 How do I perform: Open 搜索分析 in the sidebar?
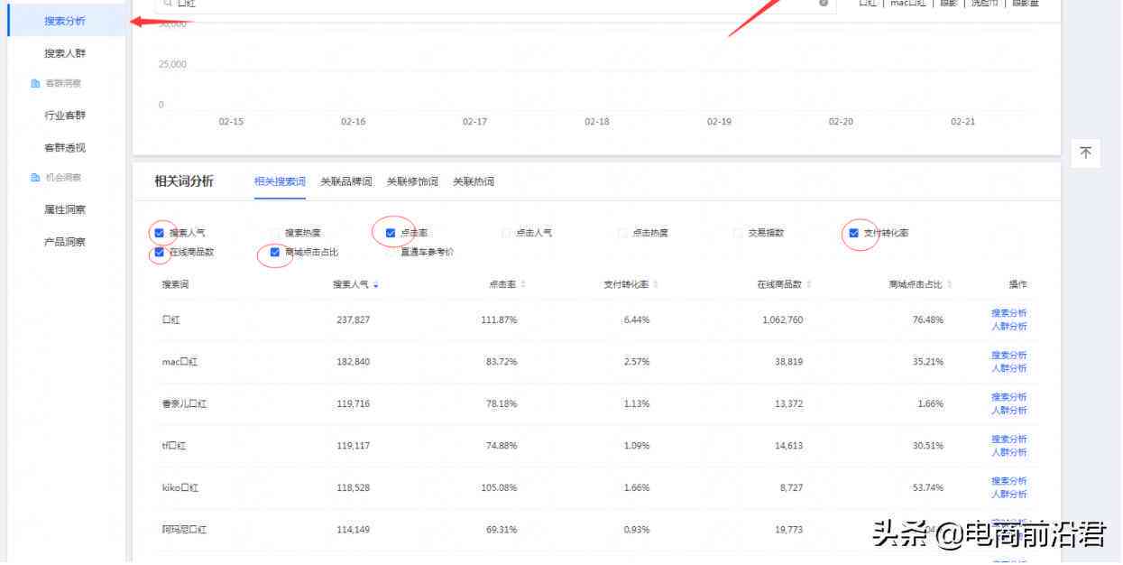(65, 21)
